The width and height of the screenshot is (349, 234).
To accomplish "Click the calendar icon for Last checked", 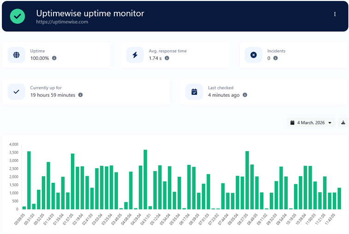I will click(194, 92).
